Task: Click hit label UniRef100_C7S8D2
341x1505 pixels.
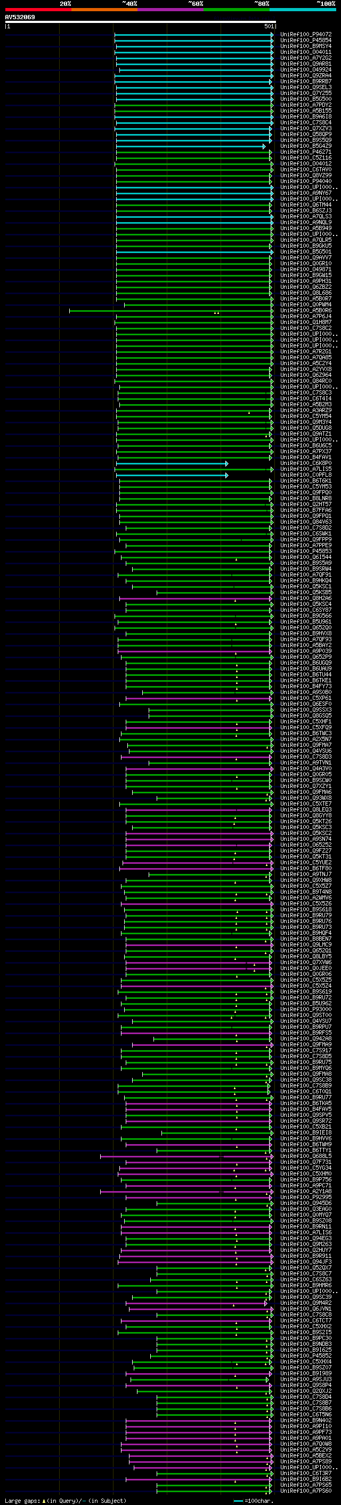Action: [x=306, y=527]
